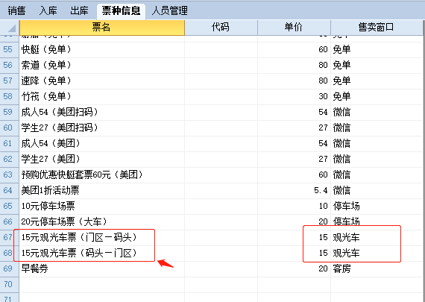Screen dimensions: 425x302
Task: Click the 单价 column header
Action: pyautogui.click(x=294, y=28)
